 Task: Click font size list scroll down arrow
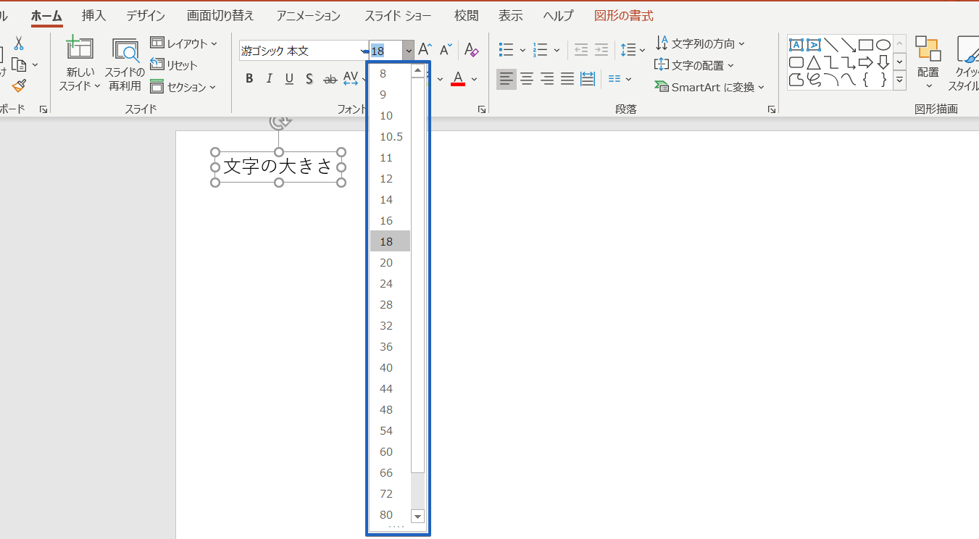(x=417, y=516)
